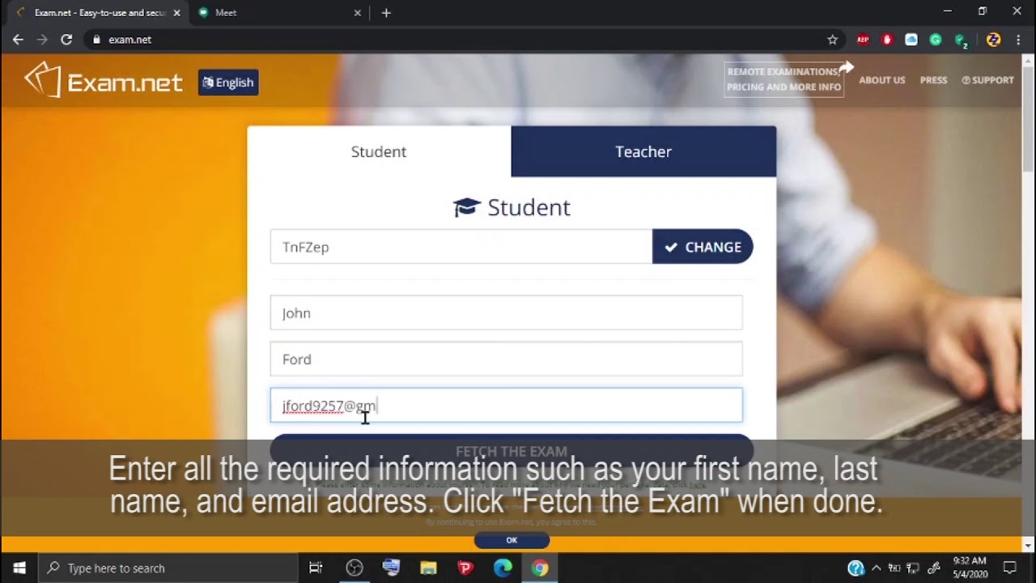The width and height of the screenshot is (1036, 583).
Task: Open the Support page
Action: coord(987,80)
